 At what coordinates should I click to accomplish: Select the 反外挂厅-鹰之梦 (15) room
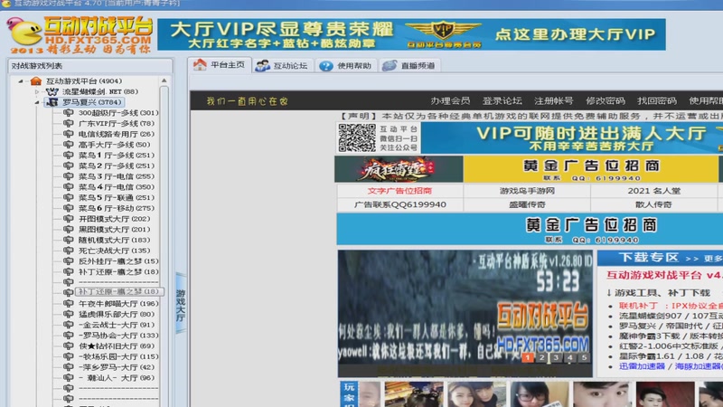coord(118,261)
